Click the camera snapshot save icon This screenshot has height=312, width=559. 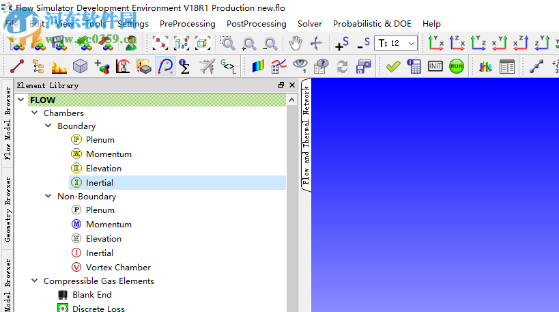[x=364, y=66]
